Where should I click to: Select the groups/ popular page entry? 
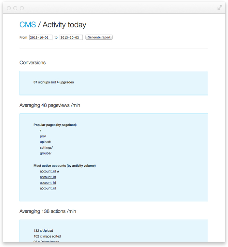(x=46, y=153)
